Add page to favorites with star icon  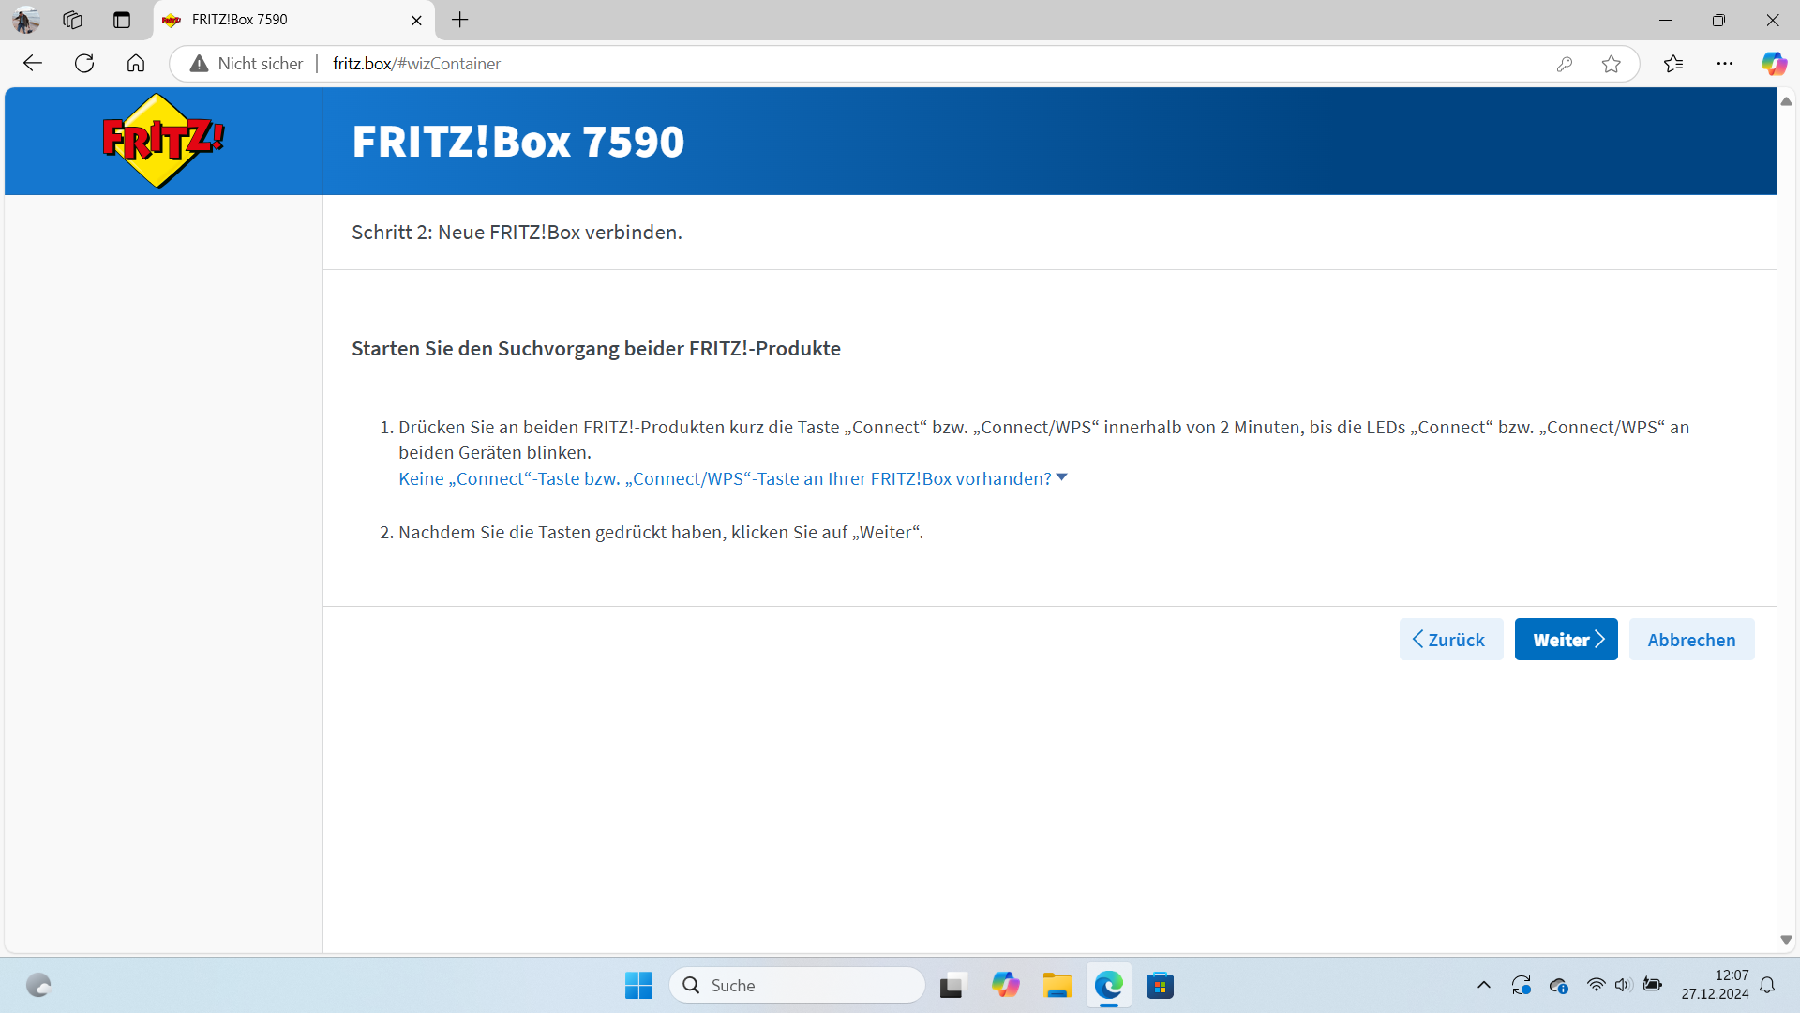[1611, 64]
